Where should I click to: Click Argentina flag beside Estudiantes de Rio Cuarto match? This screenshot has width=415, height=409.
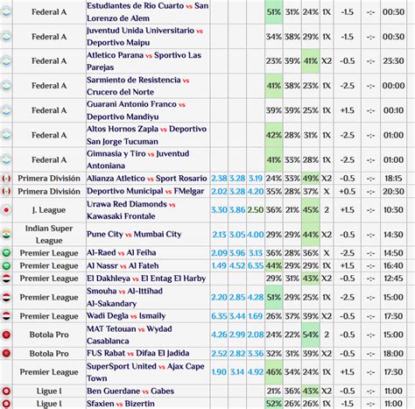coord(6,12)
